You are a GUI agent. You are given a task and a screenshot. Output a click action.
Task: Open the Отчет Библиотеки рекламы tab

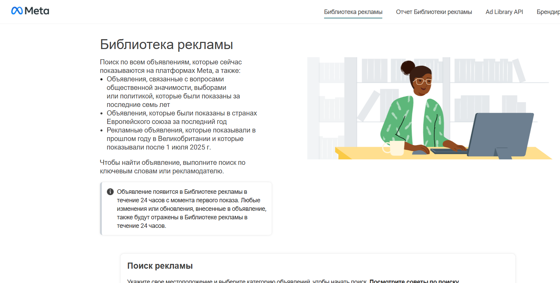point(434,12)
